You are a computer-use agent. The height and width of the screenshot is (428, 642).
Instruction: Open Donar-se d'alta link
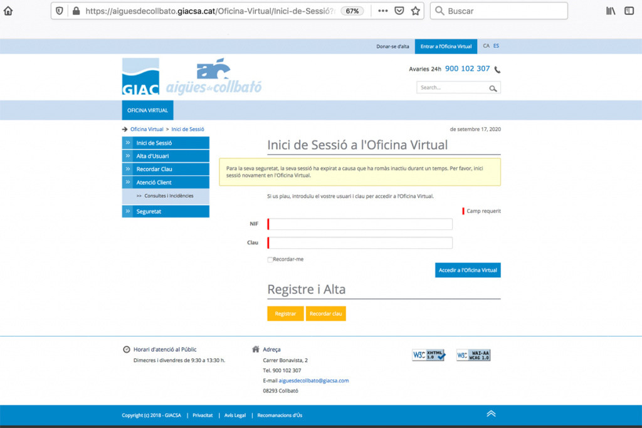click(x=392, y=46)
